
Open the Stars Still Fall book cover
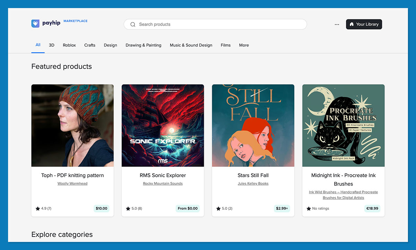[253, 126]
